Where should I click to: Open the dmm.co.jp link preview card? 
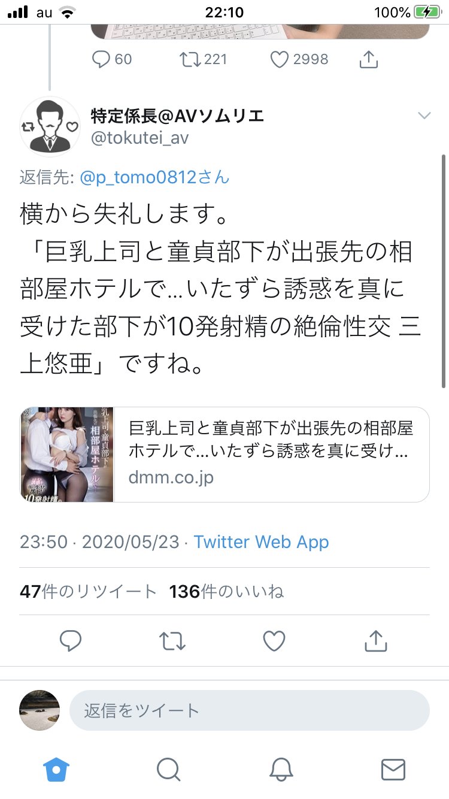click(224, 455)
